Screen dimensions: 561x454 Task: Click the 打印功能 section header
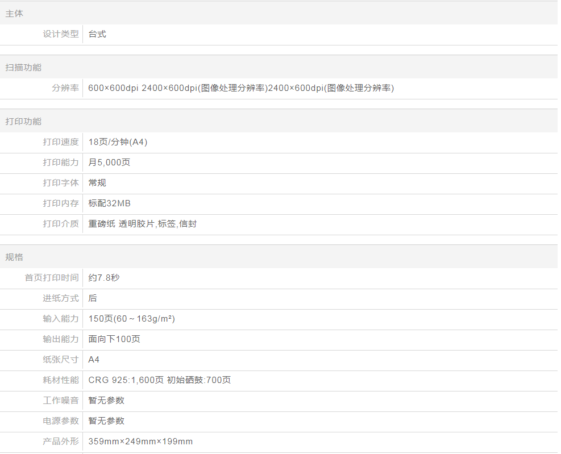[23, 122]
